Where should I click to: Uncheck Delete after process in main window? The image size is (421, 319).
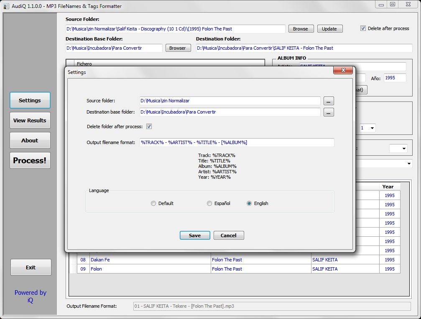point(363,28)
